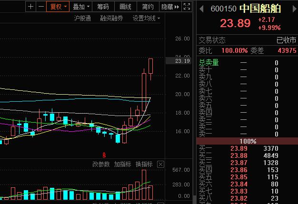
Task: Click 委差 value 43975
Action: [287, 50]
